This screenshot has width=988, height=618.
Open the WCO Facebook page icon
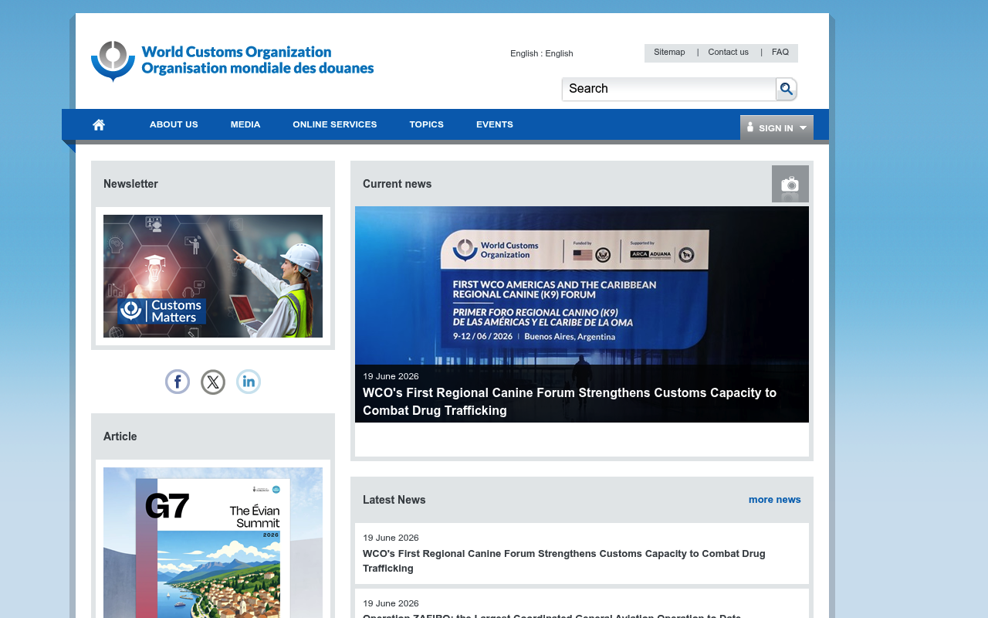[x=178, y=382]
